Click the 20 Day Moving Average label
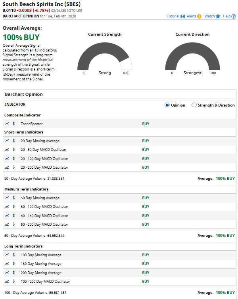The height and width of the screenshot is (299, 238). click(x=40, y=141)
